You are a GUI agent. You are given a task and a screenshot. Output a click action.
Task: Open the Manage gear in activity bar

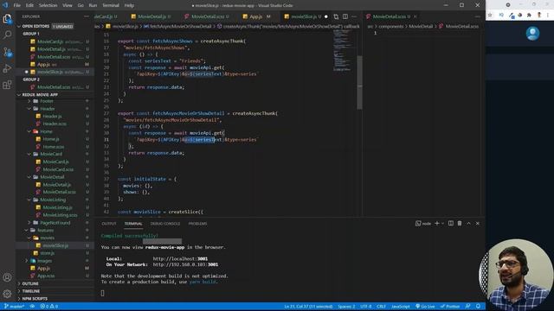point(7,294)
